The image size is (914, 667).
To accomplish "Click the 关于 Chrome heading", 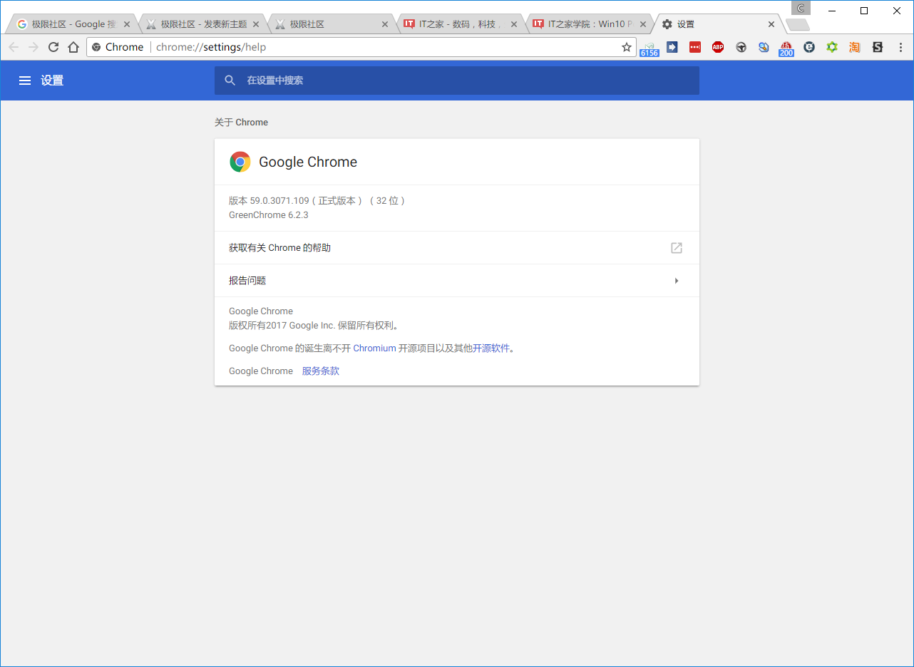I will [x=242, y=123].
